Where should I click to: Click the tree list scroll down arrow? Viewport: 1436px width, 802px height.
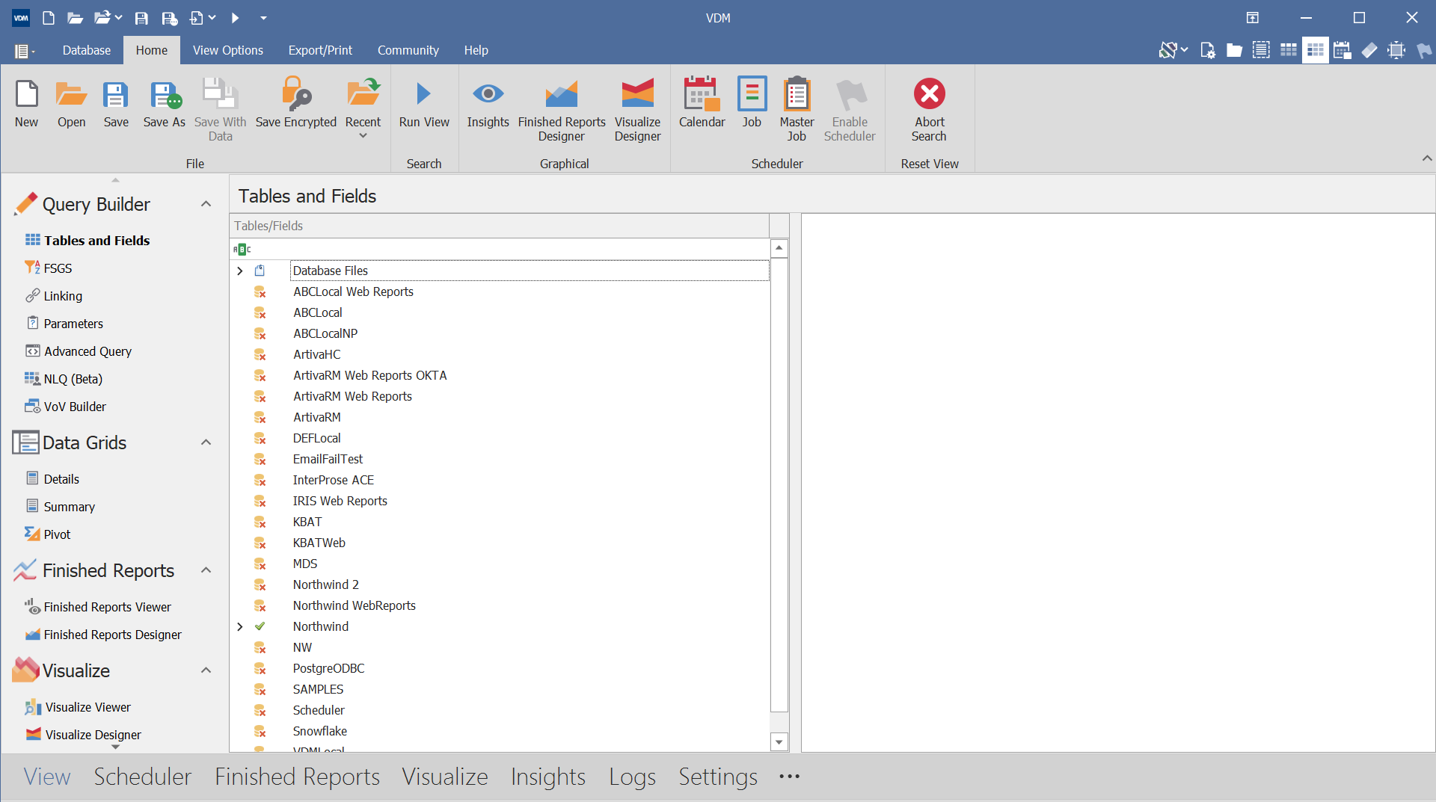pos(779,742)
